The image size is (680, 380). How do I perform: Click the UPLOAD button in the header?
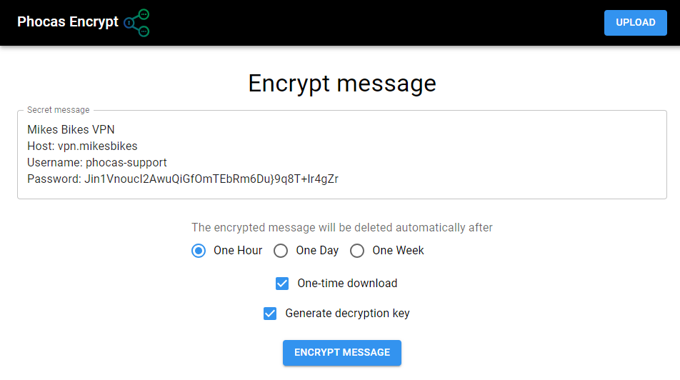pos(635,23)
